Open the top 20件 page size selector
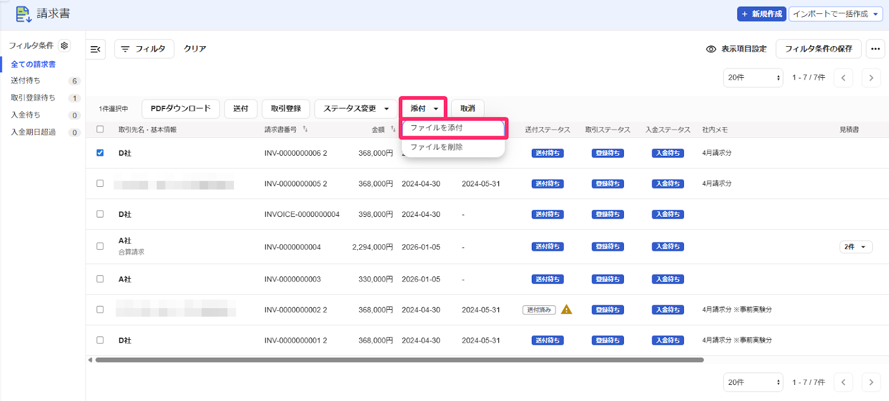The height and width of the screenshot is (401, 889). 753,78
